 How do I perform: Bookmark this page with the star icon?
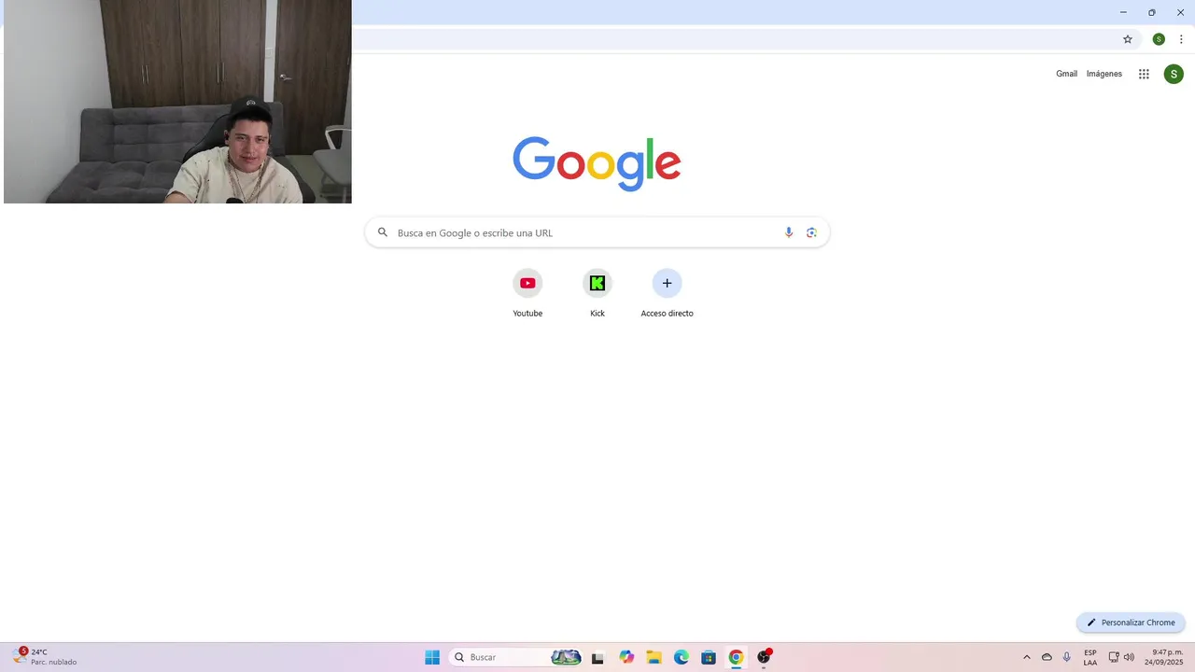point(1128,39)
